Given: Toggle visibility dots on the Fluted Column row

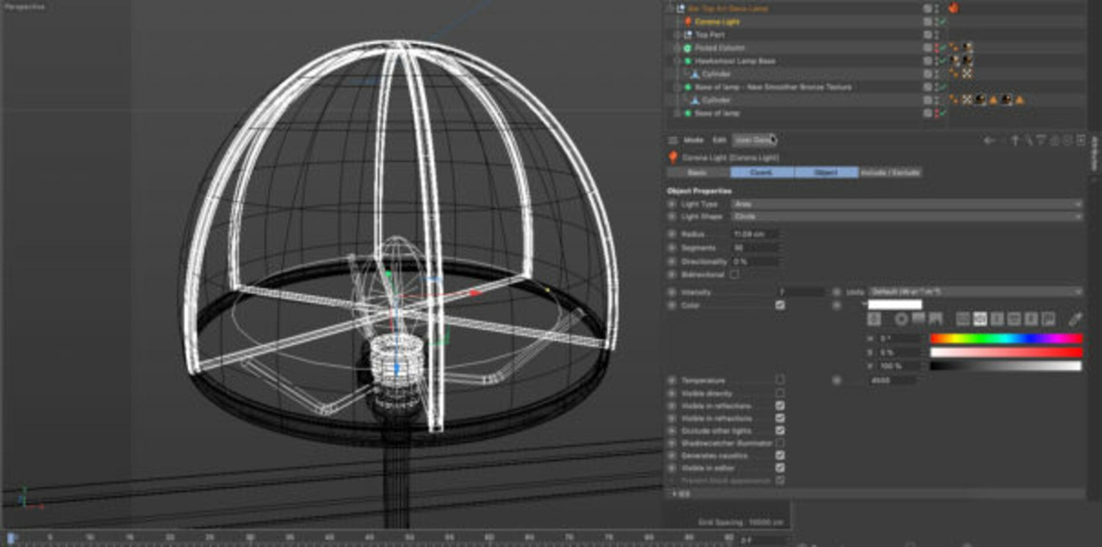Looking at the screenshot, I should (937, 48).
